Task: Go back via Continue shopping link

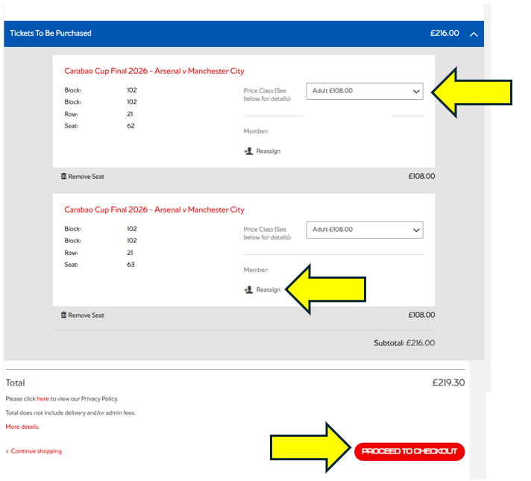Action: 37,451
